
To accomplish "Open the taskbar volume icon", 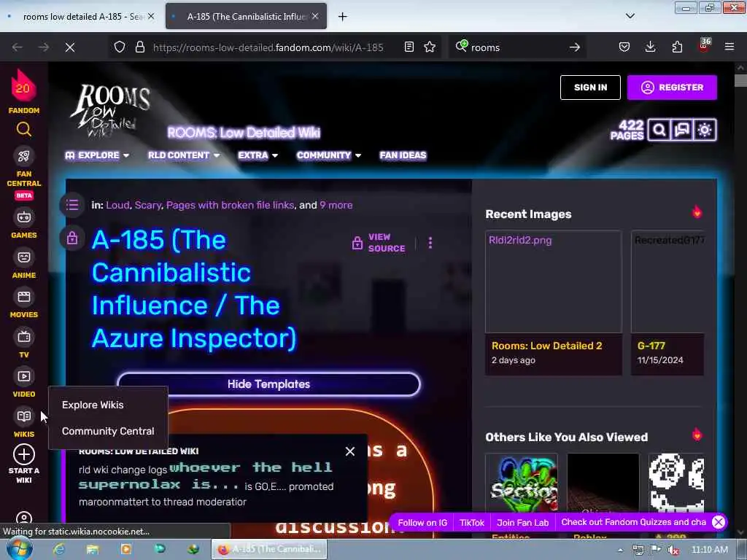I will [x=673, y=550].
